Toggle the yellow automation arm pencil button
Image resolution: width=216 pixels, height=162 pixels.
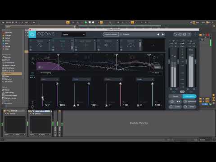pyautogui.click(x=101, y=22)
